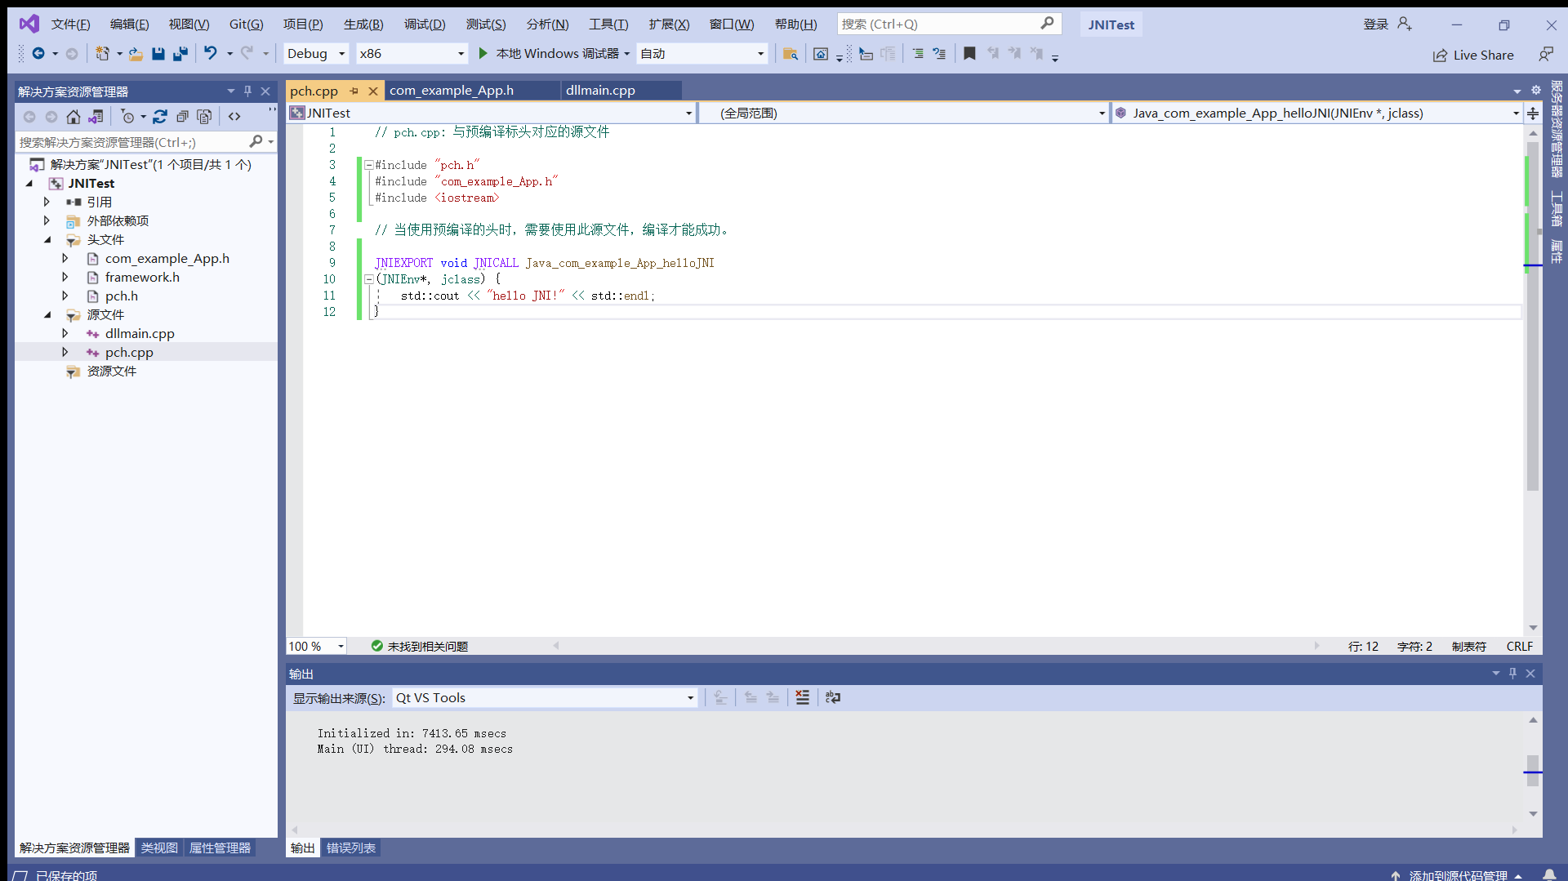Screen dimensions: 1568x881
Task: Collapse the 头文件 folder
Action: click(x=47, y=239)
